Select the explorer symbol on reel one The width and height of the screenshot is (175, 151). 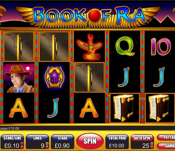19,78
